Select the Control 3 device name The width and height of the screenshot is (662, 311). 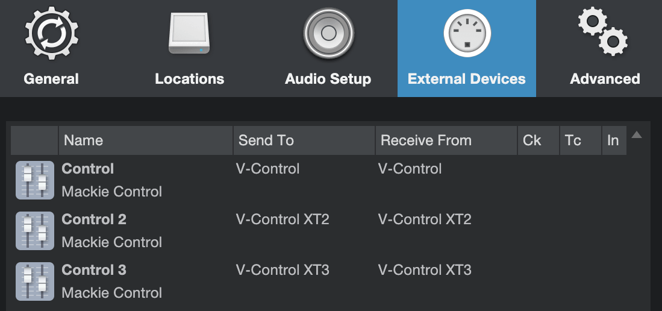click(x=94, y=270)
